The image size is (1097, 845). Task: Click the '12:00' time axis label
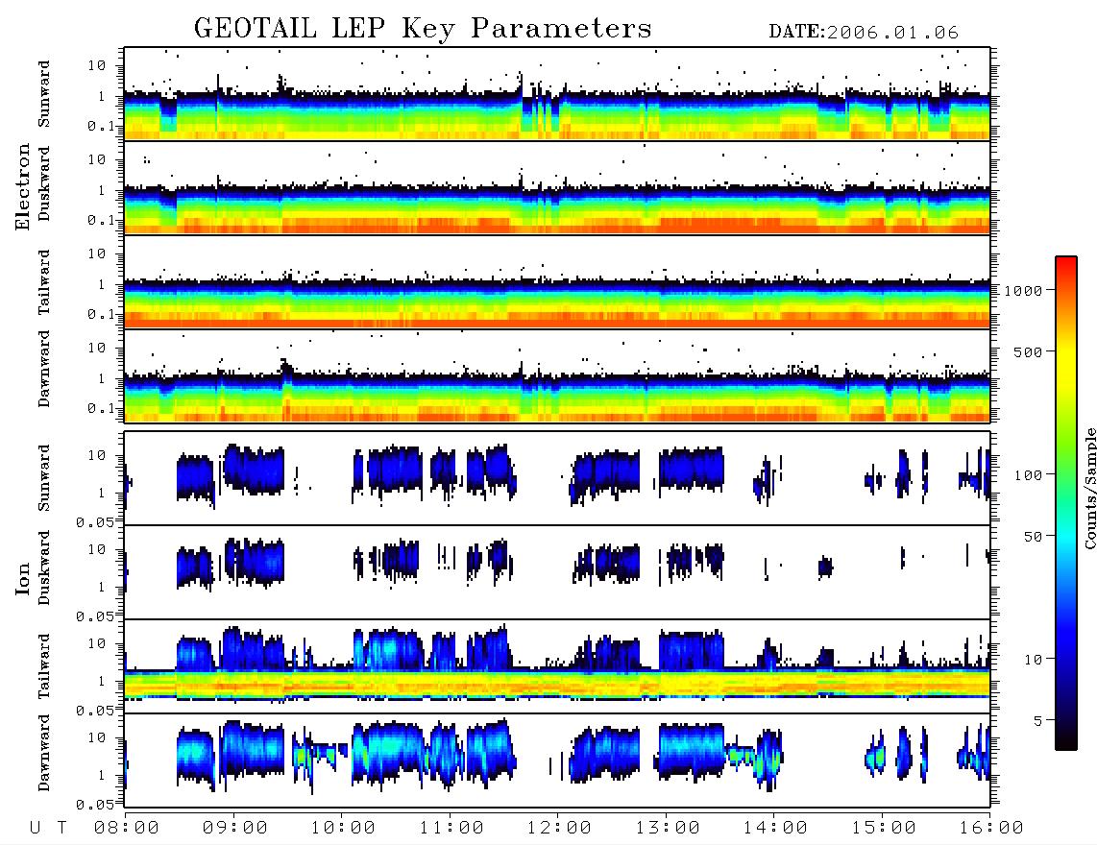coord(559,828)
